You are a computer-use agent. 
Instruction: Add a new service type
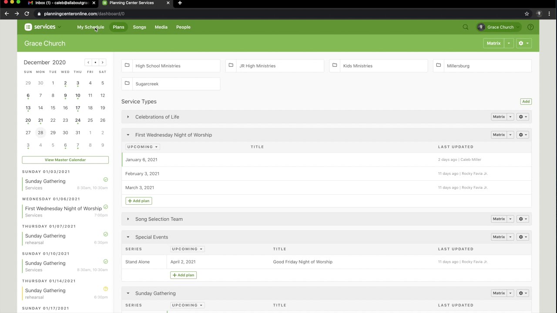click(526, 102)
